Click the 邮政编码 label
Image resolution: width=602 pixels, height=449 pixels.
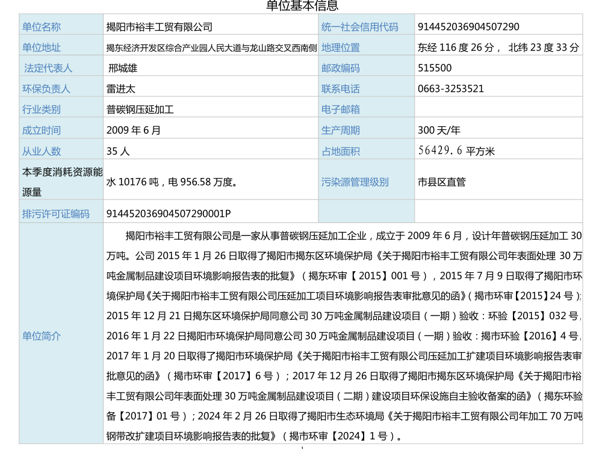click(x=341, y=69)
